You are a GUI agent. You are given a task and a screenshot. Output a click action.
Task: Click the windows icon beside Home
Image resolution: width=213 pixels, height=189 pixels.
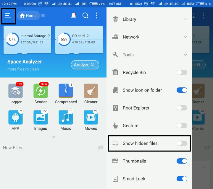tap(43, 15)
